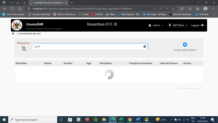Open PowerPoint from the taskbar

coord(87,120)
